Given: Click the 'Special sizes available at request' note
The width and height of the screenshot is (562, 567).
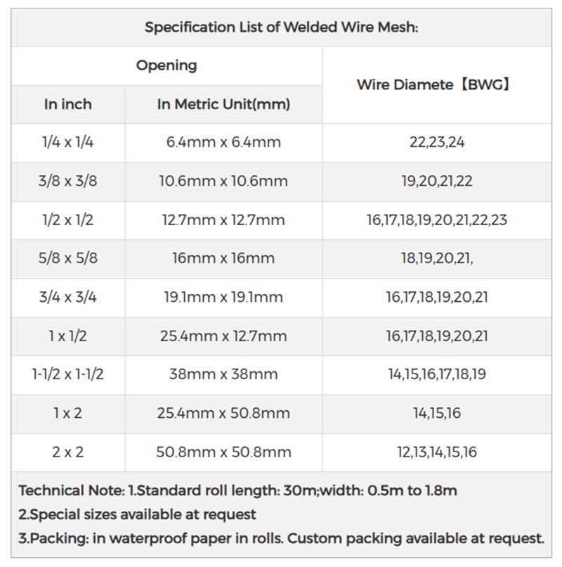Looking at the screenshot, I should click(138, 514).
